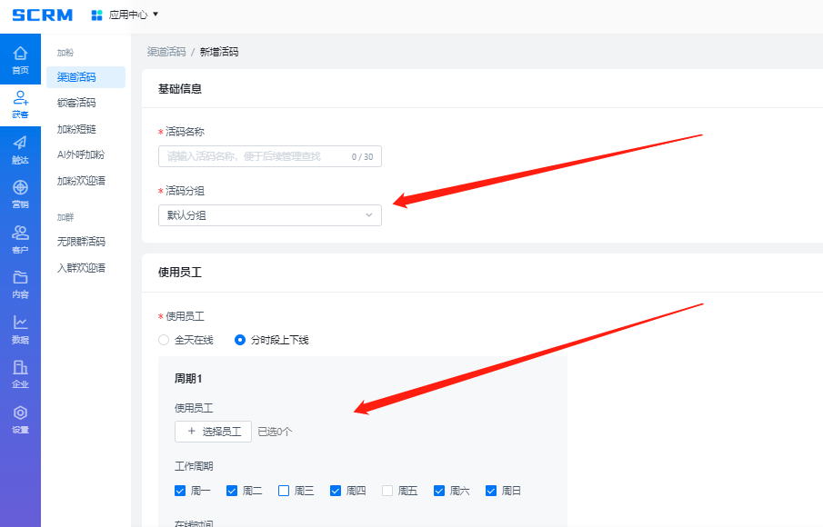Open the 触达 reach icon

click(x=20, y=148)
